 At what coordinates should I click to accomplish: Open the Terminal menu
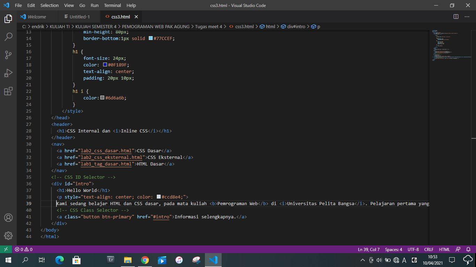(x=112, y=5)
